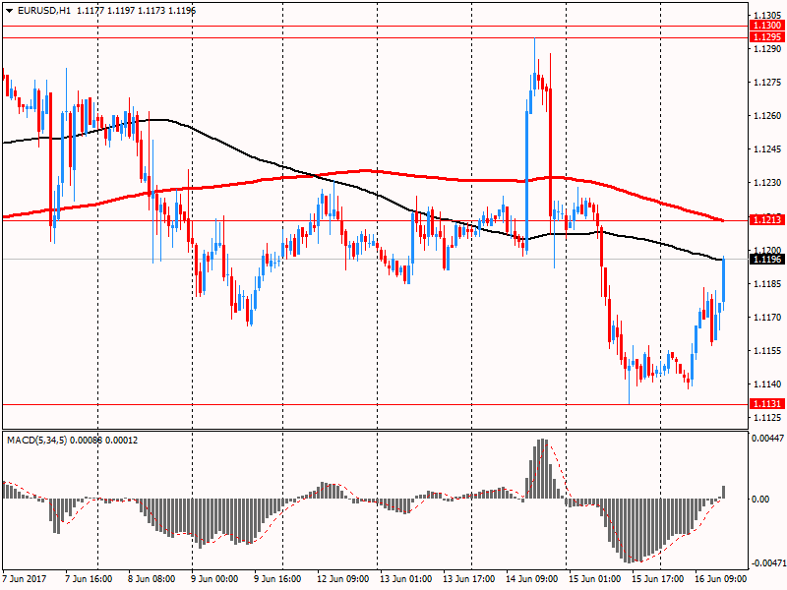This screenshot has height=590, width=787.
Task: Click the 14 Jun 09:00 time axis label
Action: (531, 579)
